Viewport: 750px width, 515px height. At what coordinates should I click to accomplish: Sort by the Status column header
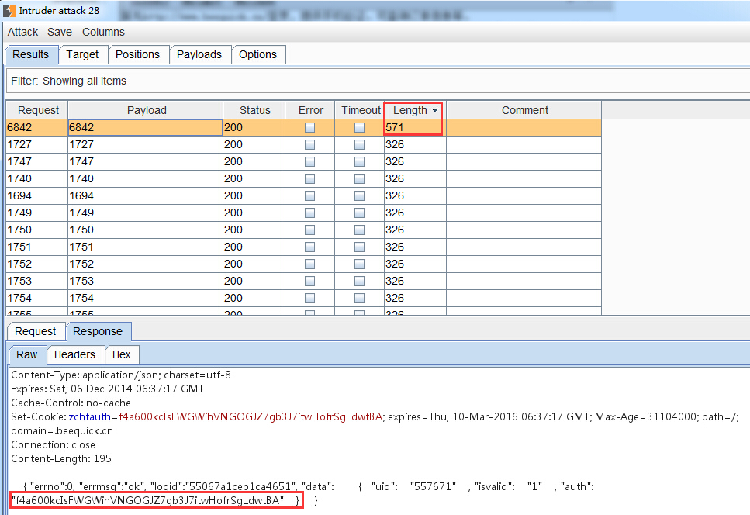pos(254,110)
